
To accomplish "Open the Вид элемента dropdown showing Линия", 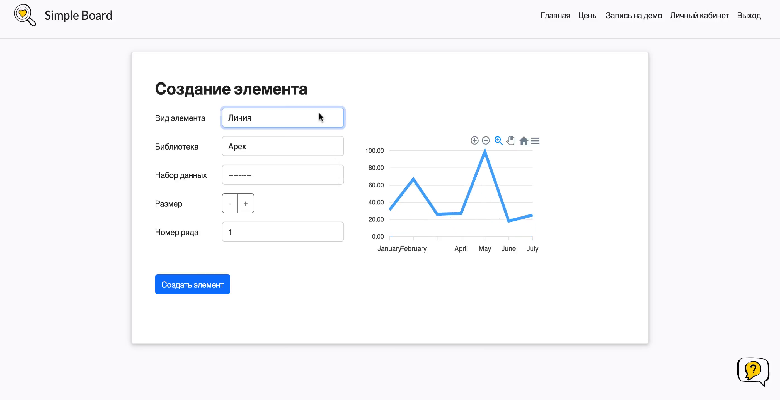I will click(x=283, y=118).
